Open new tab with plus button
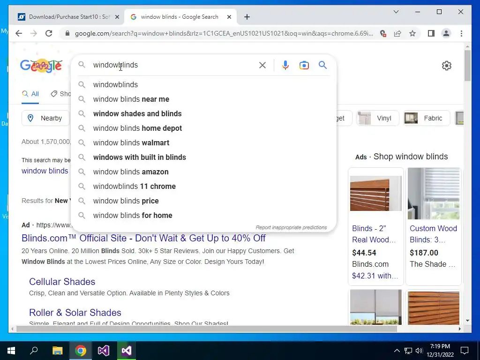480x360 pixels. coord(247,17)
